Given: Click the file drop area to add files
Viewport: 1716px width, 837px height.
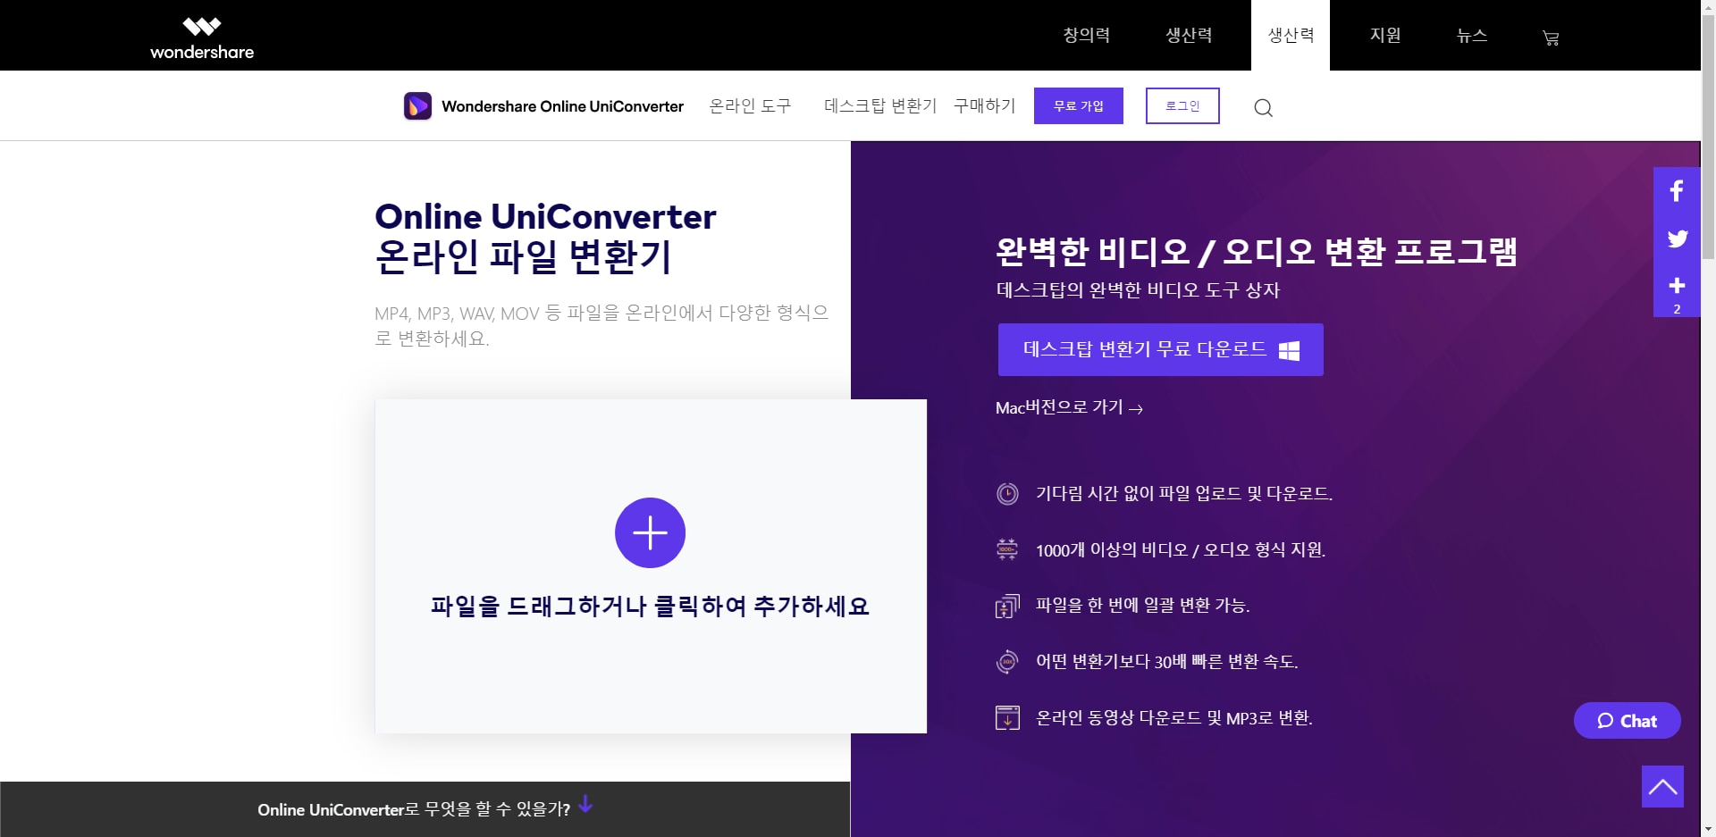Looking at the screenshot, I should pos(650,566).
